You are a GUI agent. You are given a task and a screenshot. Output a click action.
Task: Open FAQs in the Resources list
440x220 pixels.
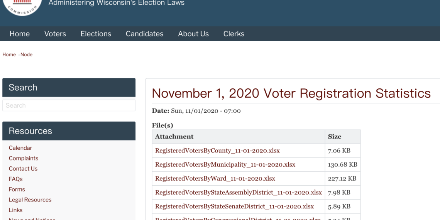coord(15,179)
